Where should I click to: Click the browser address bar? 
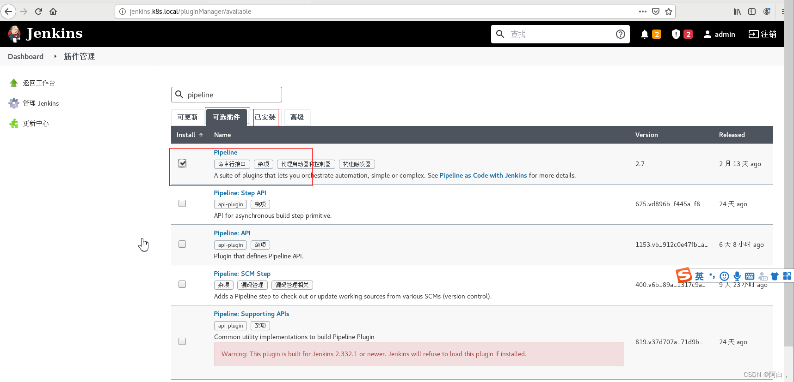[x=395, y=12]
